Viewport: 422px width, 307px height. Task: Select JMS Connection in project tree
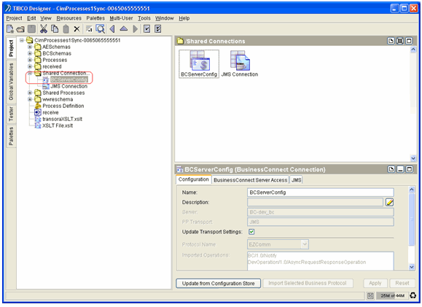point(69,87)
